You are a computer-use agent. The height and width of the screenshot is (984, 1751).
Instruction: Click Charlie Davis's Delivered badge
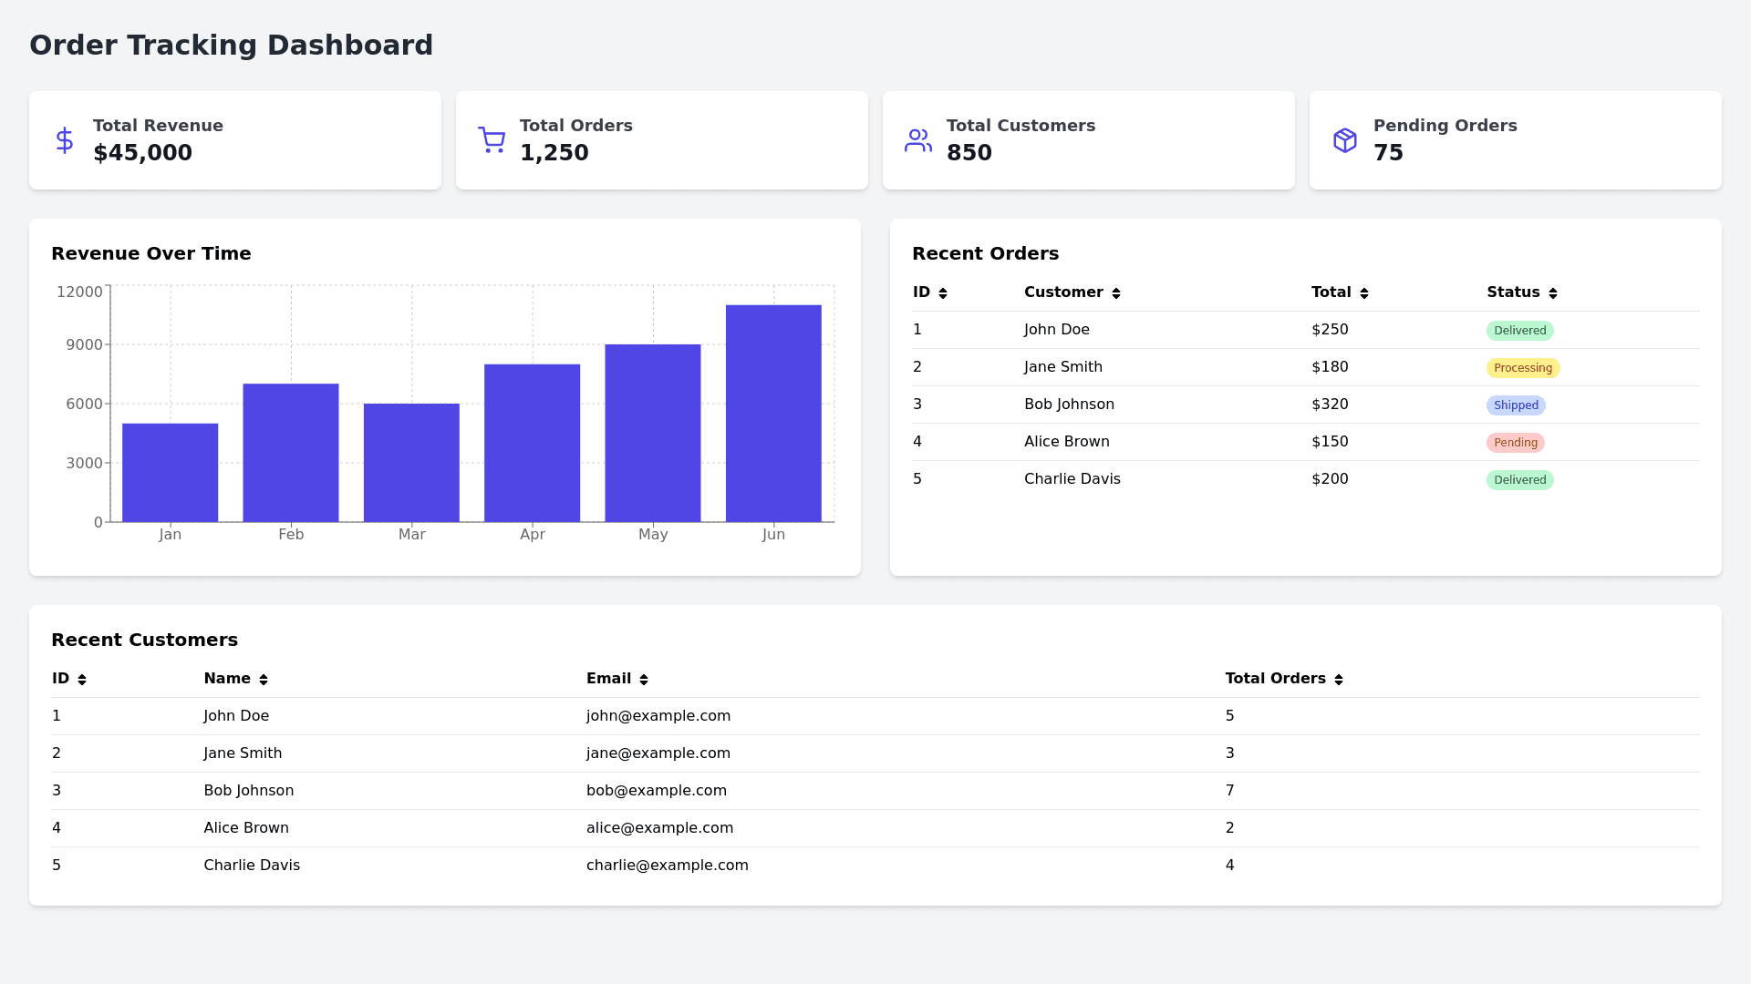pos(1519,480)
